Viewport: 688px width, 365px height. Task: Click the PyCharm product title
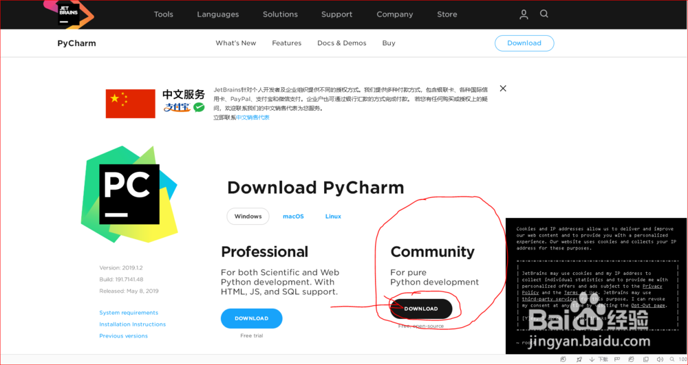(x=76, y=43)
